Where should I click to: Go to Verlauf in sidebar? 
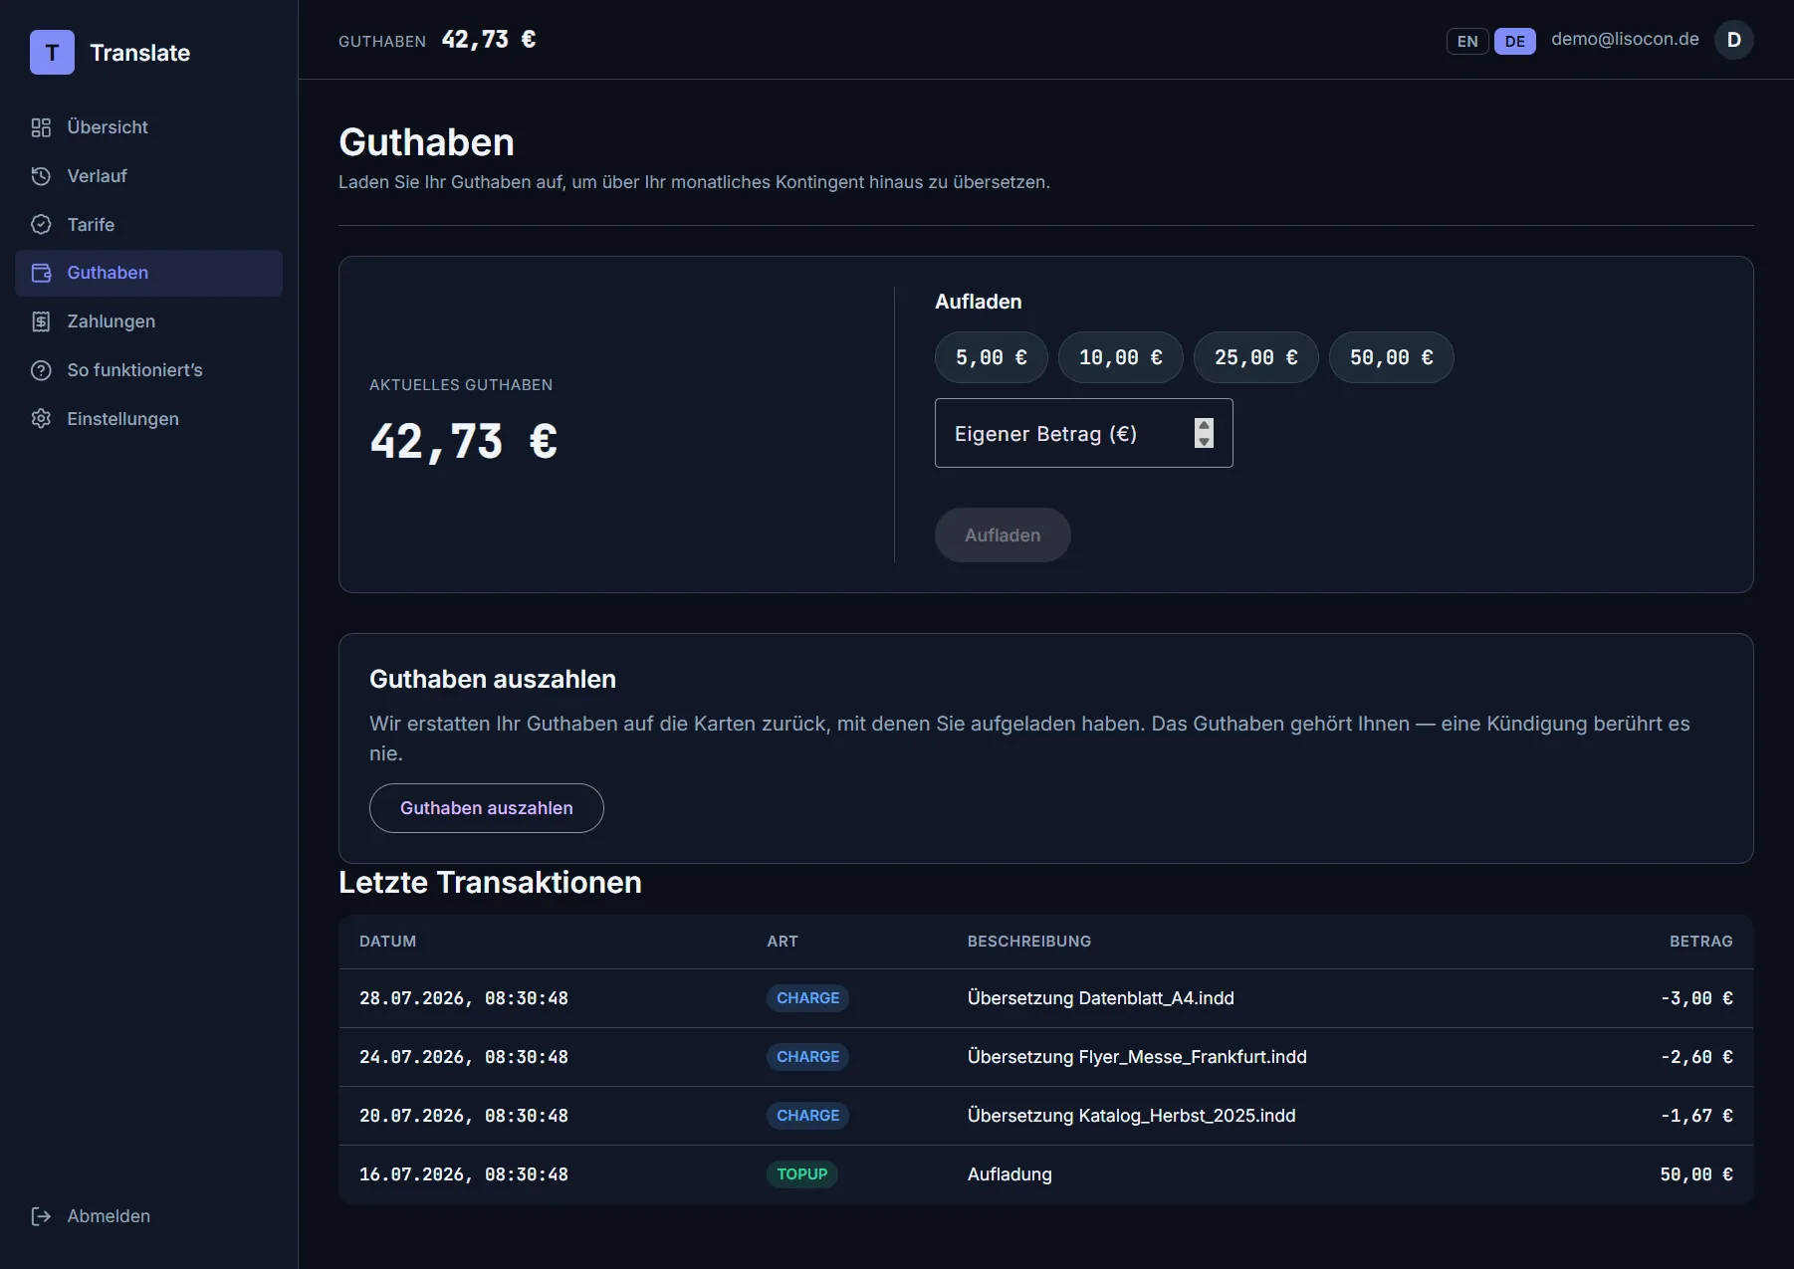149,176
